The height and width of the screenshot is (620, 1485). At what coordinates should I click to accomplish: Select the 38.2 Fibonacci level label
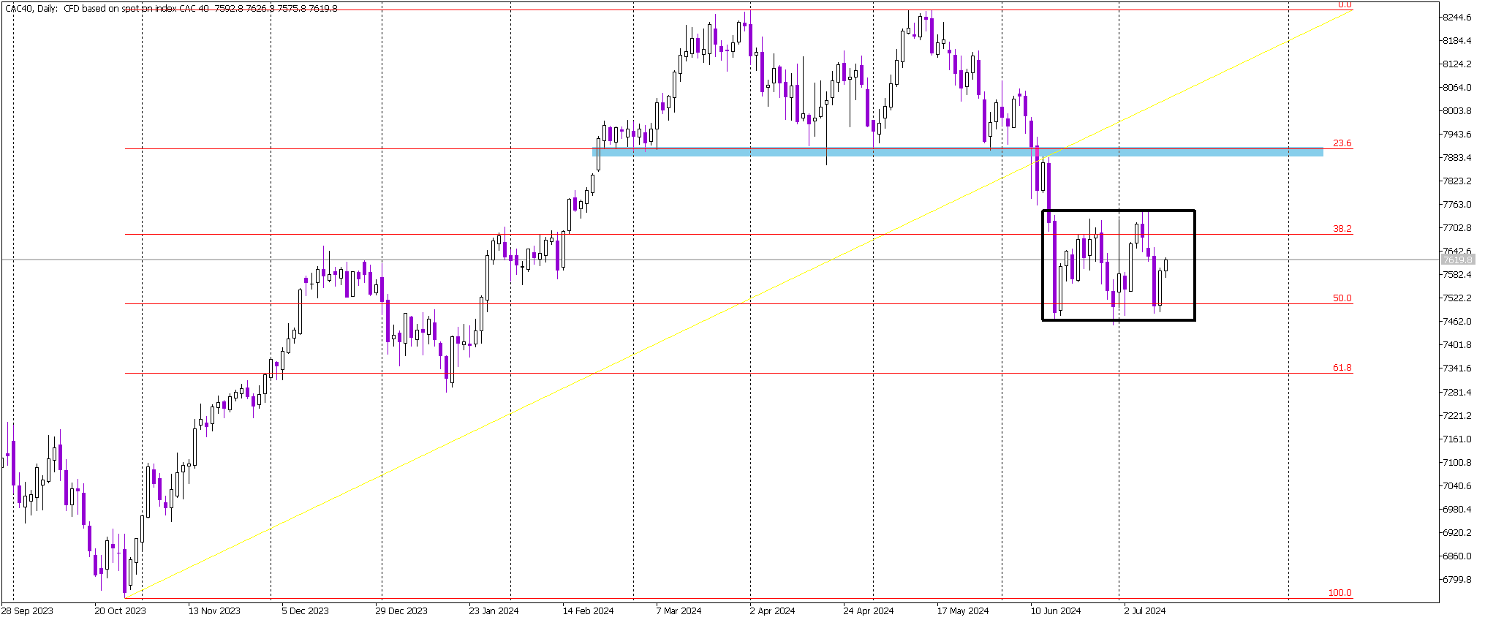(x=1342, y=229)
